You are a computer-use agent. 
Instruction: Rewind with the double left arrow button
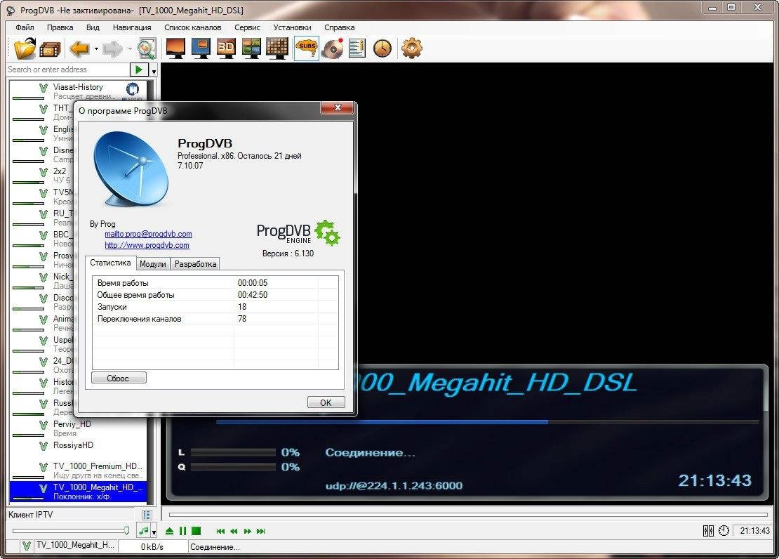(x=234, y=531)
